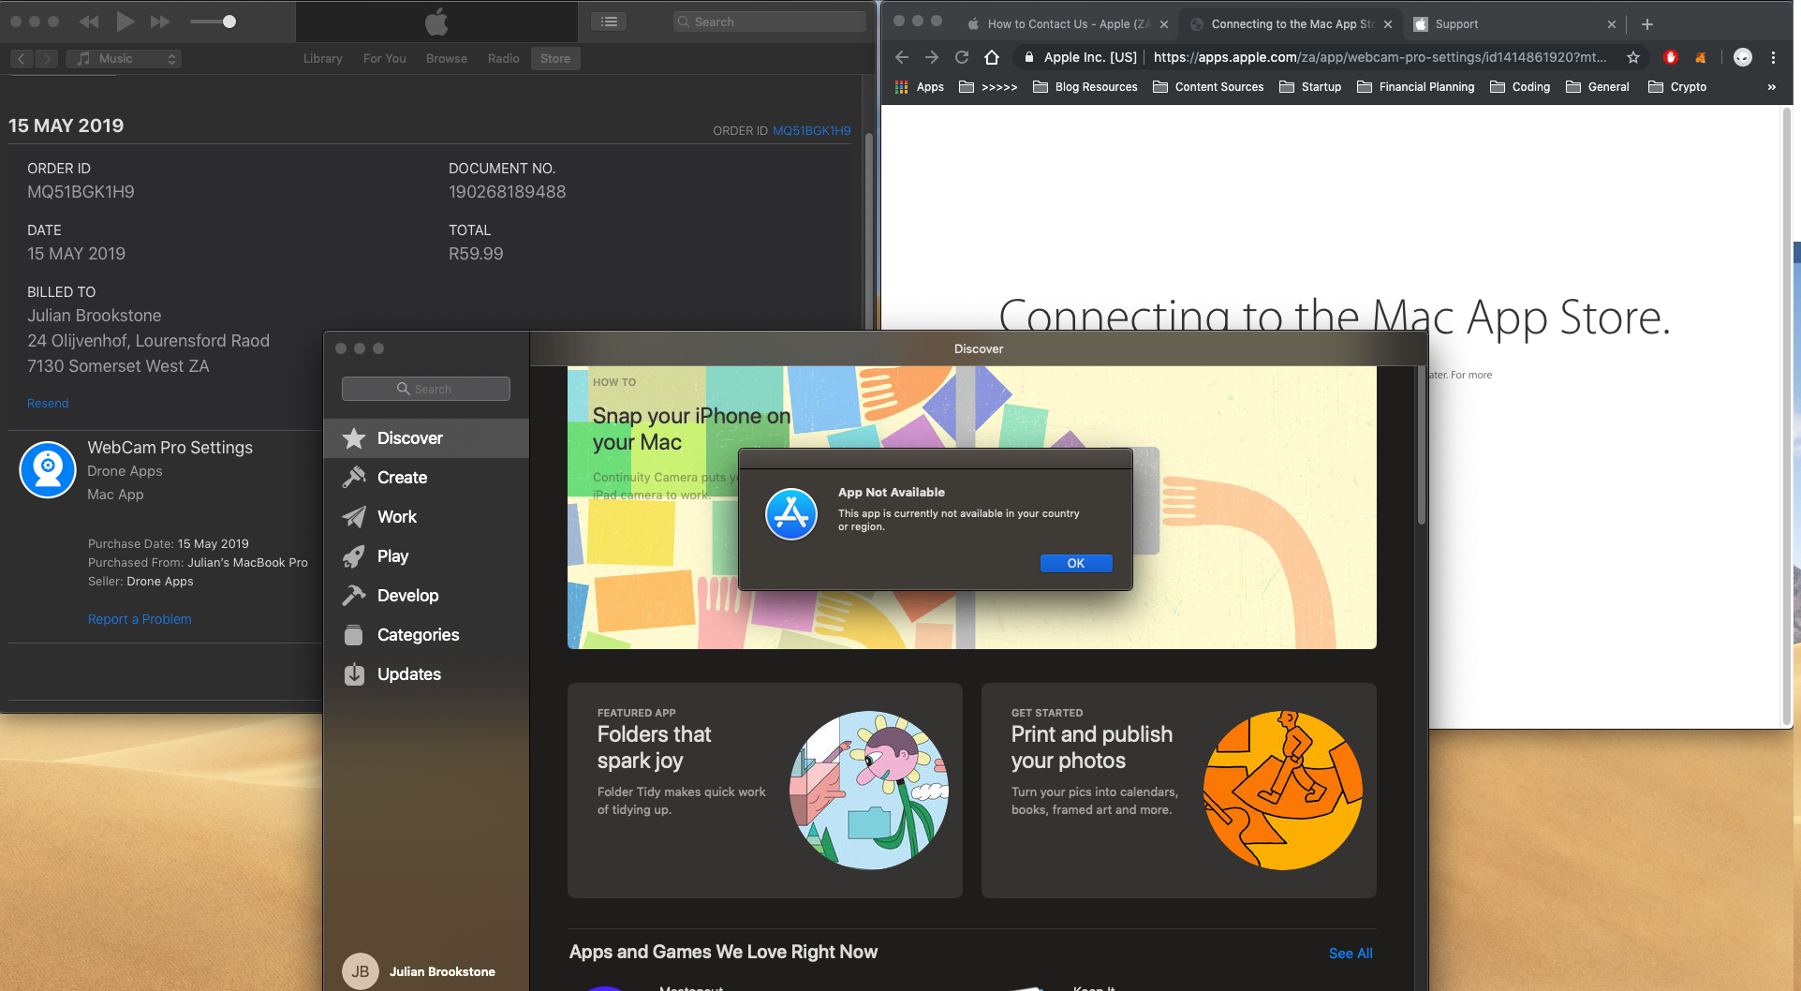Screen dimensions: 1801x991
Task: Open Startup bookmark folder
Action: pos(1310,87)
